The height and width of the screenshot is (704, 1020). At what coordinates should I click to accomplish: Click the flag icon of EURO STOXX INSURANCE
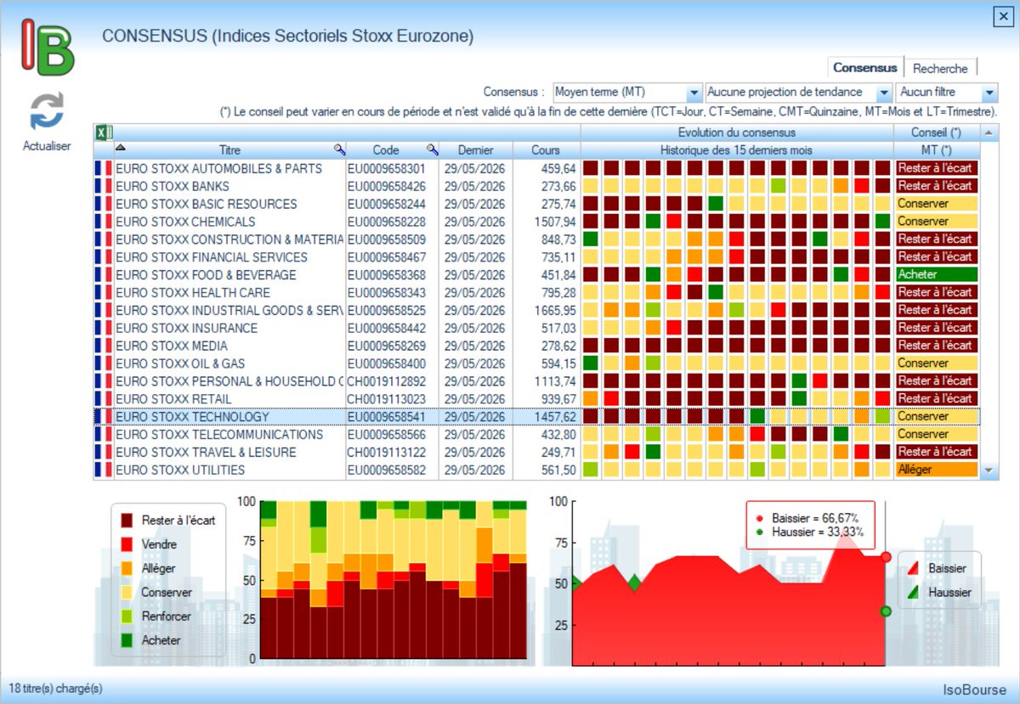(104, 328)
